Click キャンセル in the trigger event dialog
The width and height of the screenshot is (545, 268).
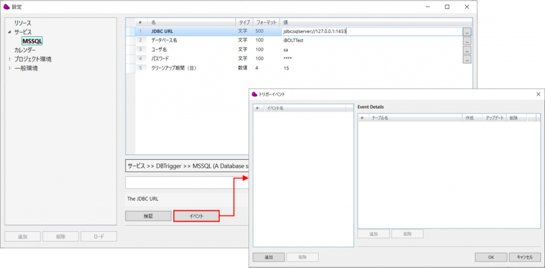coord(524,257)
